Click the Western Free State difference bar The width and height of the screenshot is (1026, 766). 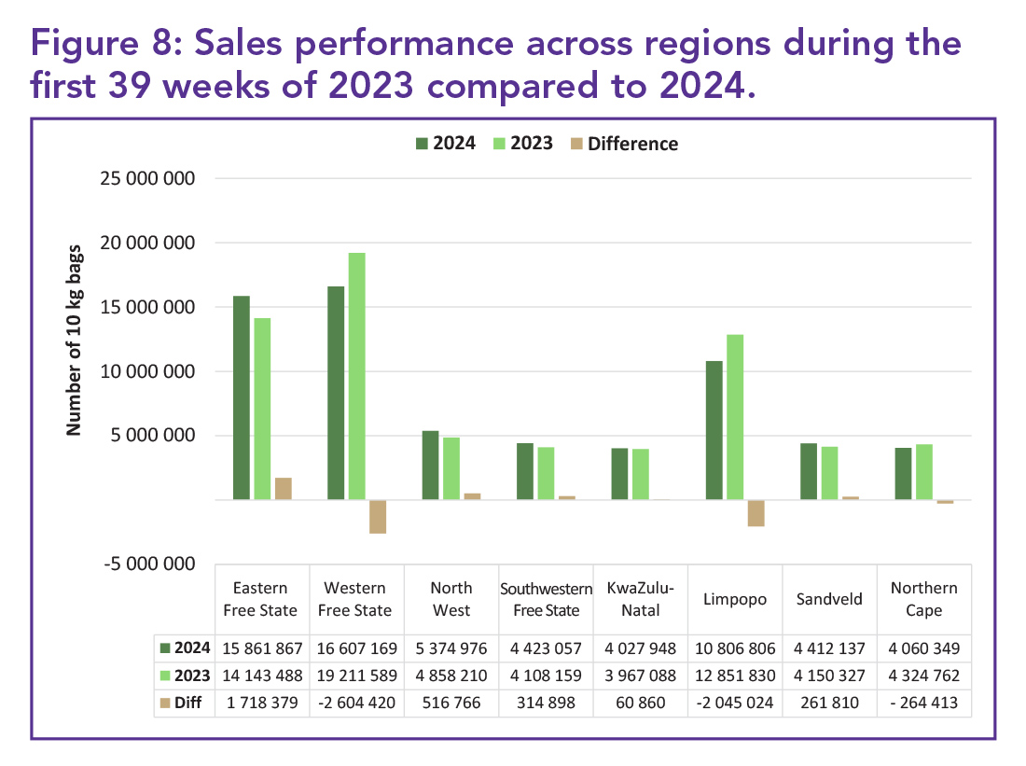pyautogui.click(x=378, y=517)
